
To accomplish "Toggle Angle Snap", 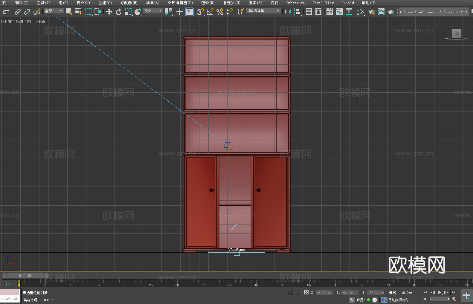I will coord(210,12).
